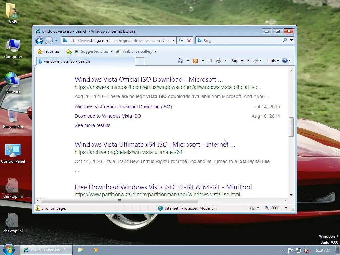Click the 'Error on page' warning icon

[x=38, y=208]
